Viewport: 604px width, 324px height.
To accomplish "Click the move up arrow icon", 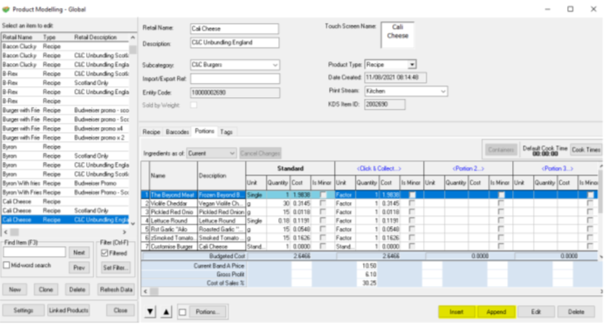I will point(166,312).
